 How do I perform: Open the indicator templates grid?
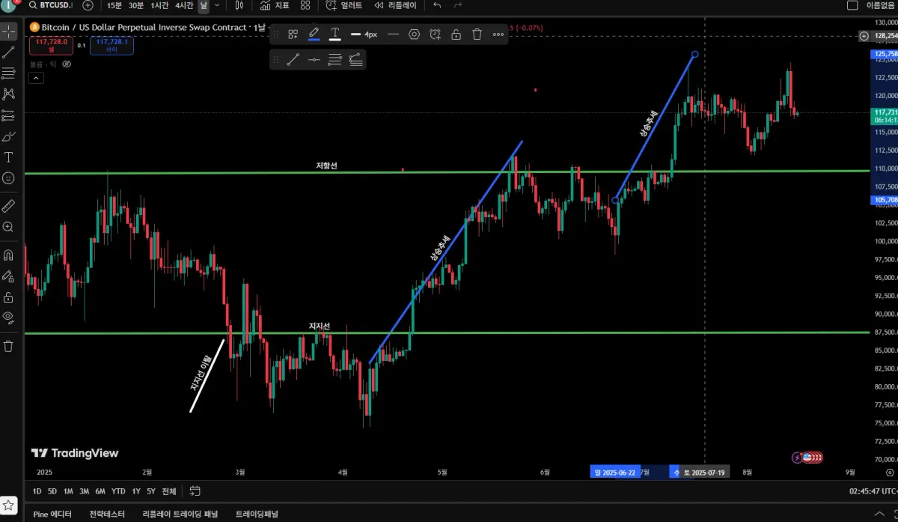pos(305,5)
